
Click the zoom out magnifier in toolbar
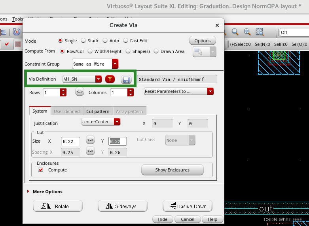235,32
